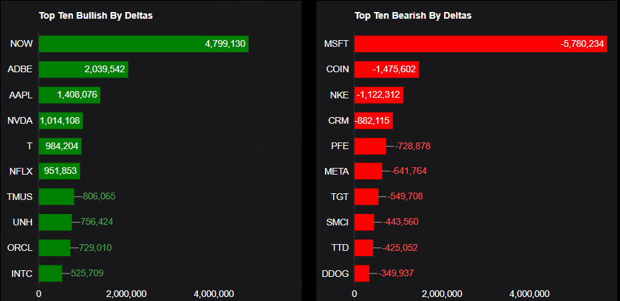
Task: Click the AAPL green delta bar
Action: pyautogui.click(x=69, y=95)
